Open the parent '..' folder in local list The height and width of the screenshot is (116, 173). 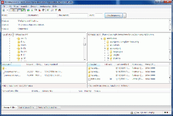point(4,68)
